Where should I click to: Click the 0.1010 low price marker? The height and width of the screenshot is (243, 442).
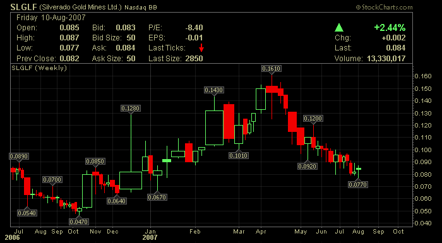click(x=239, y=155)
